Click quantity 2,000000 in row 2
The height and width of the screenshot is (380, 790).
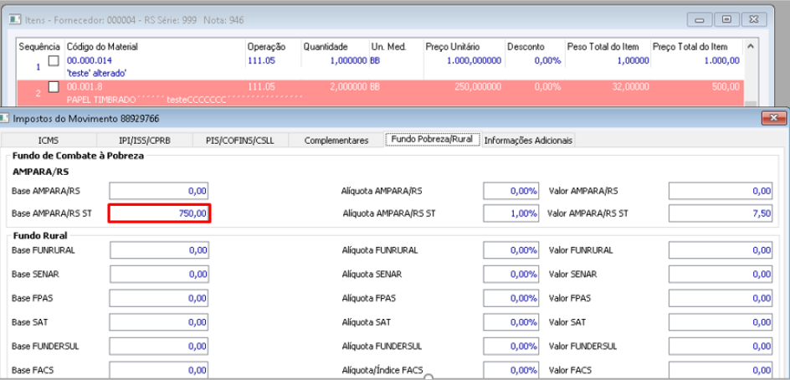click(348, 87)
